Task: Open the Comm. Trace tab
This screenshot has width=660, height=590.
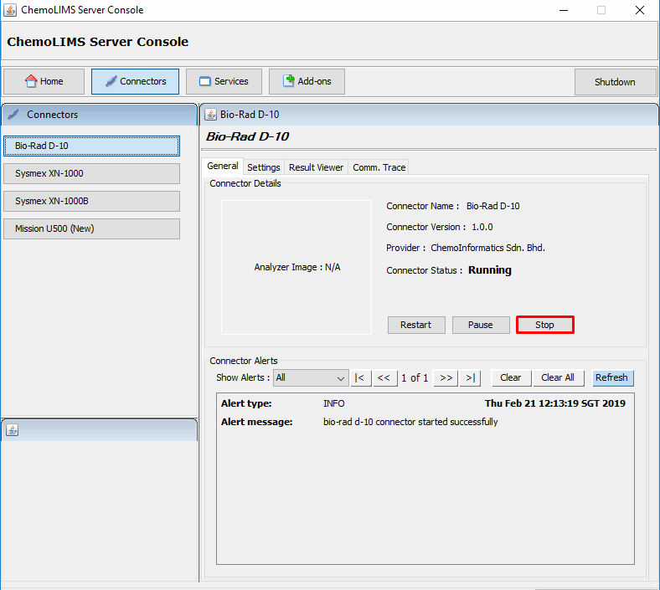Action: (x=379, y=167)
